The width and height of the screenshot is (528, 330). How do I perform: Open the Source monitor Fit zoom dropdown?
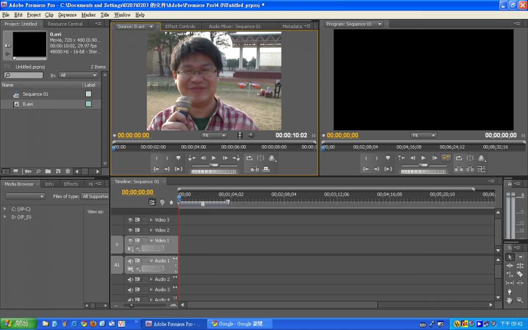pyautogui.click(x=214, y=135)
